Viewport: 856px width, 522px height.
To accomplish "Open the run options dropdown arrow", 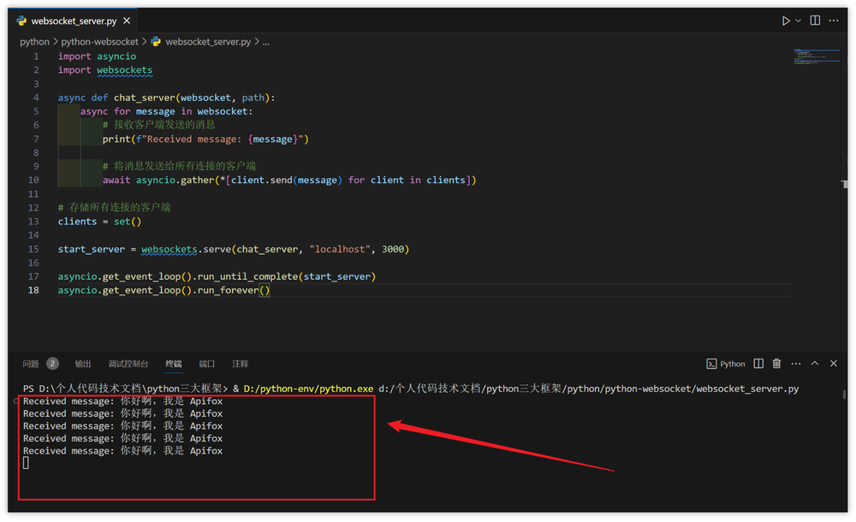I will coord(799,21).
